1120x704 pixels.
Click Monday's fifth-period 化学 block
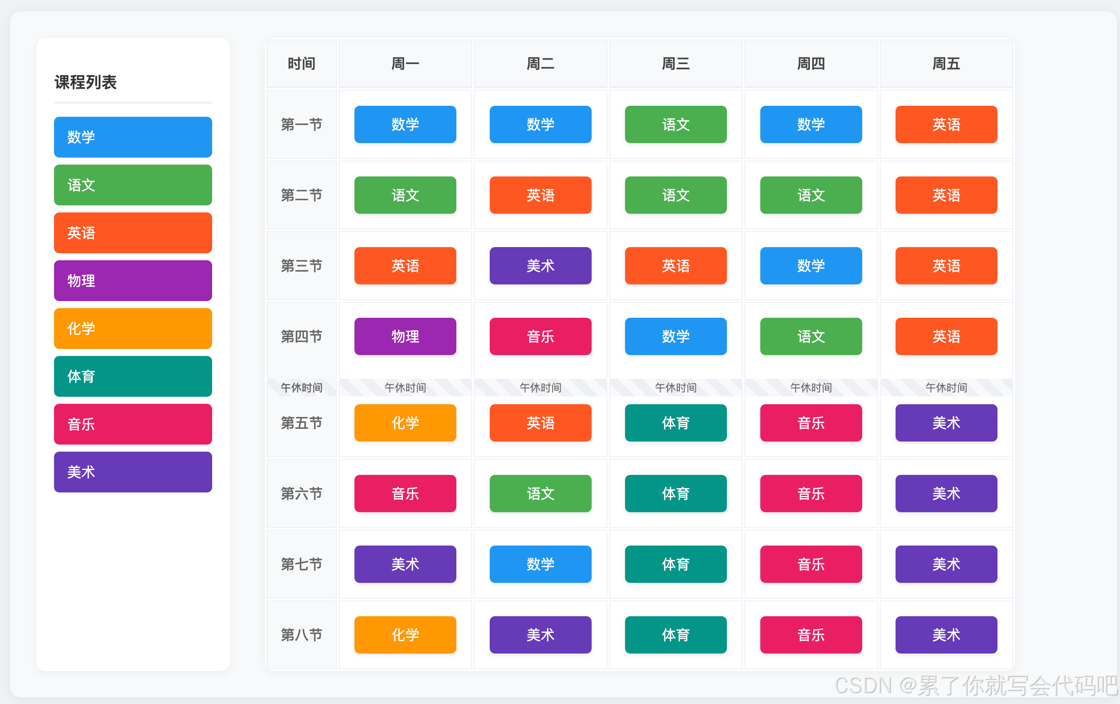pyautogui.click(x=405, y=423)
